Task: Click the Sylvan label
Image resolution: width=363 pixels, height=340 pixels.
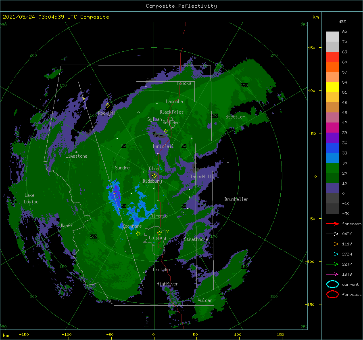Action: tap(154, 119)
